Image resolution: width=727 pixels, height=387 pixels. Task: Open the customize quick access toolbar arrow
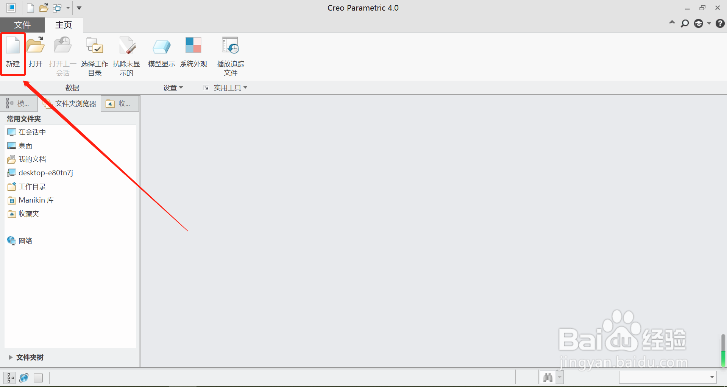tap(79, 8)
